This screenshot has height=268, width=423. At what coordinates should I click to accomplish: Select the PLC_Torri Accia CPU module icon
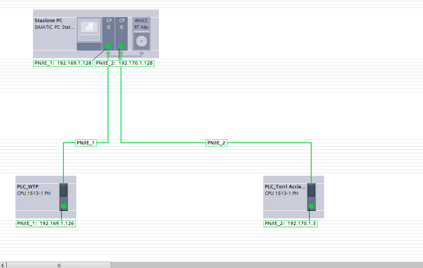[x=311, y=197]
